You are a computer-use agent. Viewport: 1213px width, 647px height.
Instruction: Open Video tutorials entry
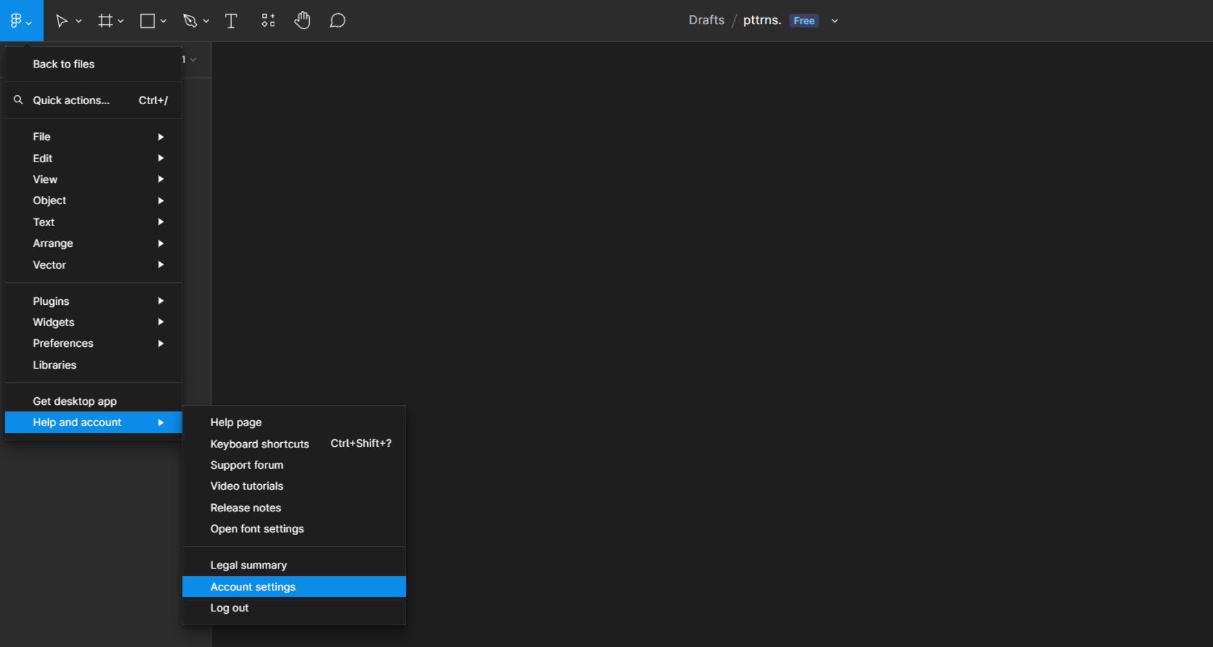pyautogui.click(x=294, y=486)
